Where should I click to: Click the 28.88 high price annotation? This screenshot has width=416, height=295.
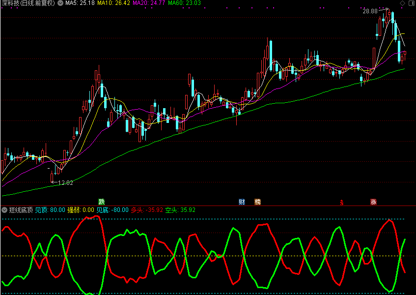pos(370,10)
